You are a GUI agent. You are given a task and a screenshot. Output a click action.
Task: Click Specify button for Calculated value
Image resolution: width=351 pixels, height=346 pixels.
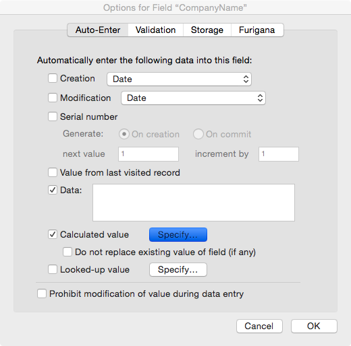[178, 235]
